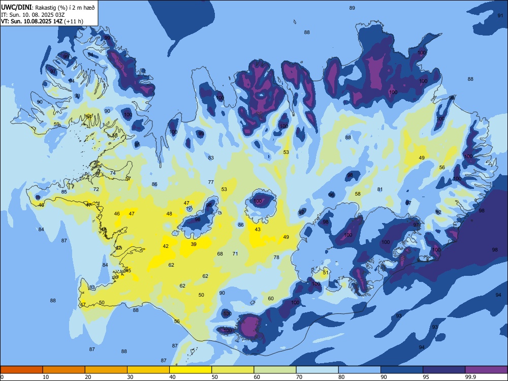Image resolution: width=508 pixels, height=381 pixels.
Task: Click the value '91' in the top-right corner
Action: tap(500, 16)
